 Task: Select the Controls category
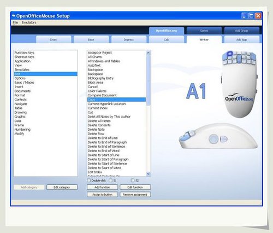(21, 100)
